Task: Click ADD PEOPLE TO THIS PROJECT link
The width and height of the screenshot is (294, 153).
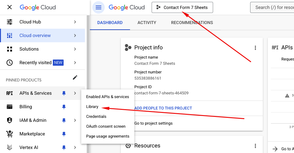Action: click(x=163, y=108)
